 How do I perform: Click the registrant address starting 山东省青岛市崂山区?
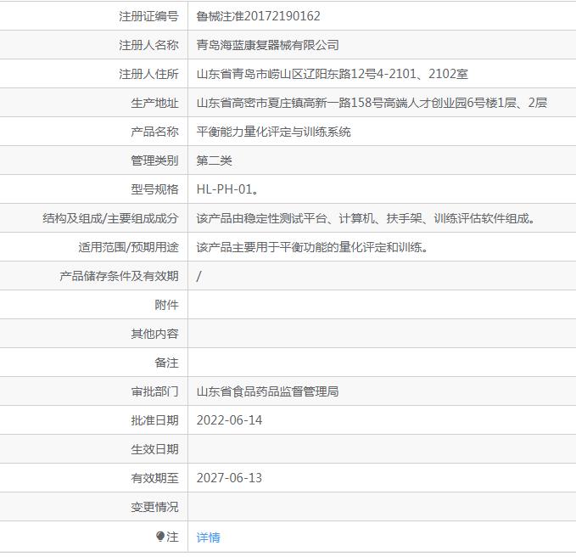pyautogui.click(x=333, y=74)
